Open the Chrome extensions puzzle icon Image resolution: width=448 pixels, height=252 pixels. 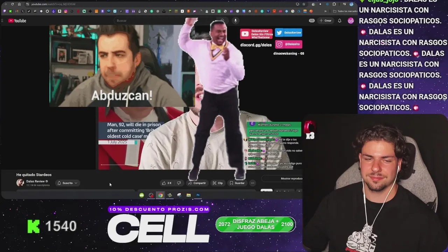(334, 4)
